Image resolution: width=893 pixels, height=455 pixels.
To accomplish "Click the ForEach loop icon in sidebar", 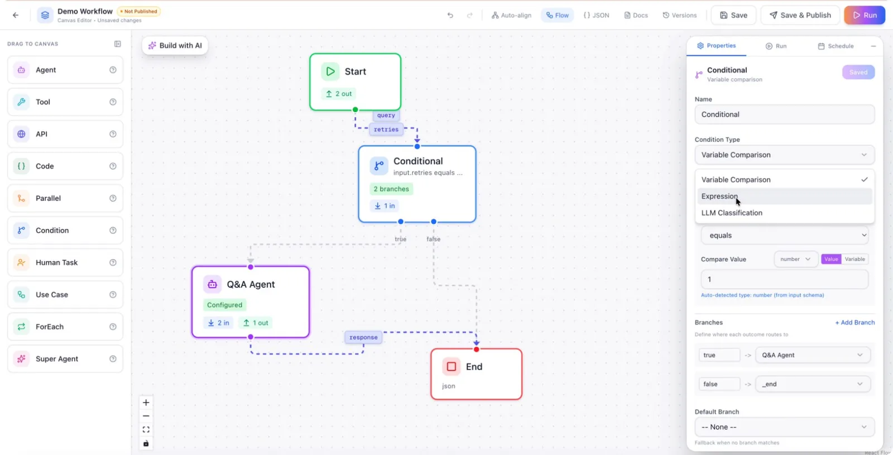I will tap(21, 327).
